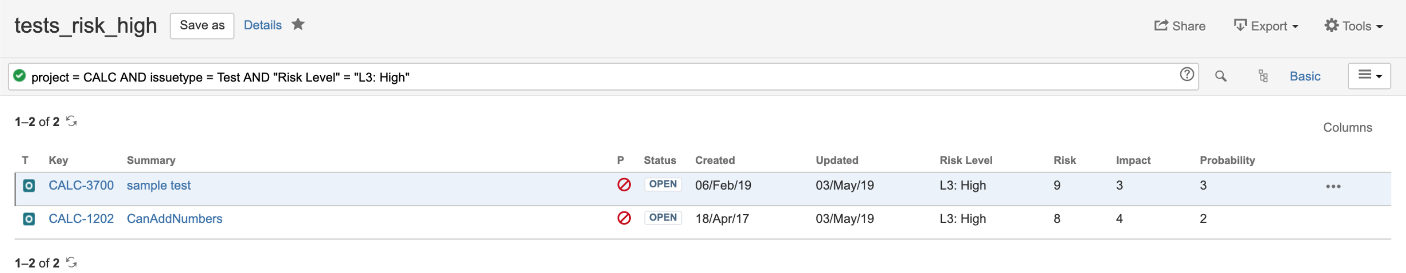Click the Save as button
The image size is (1406, 273).
point(202,26)
